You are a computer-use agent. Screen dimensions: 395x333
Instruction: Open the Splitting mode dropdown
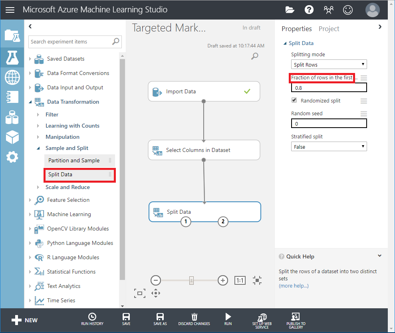pos(329,65)
